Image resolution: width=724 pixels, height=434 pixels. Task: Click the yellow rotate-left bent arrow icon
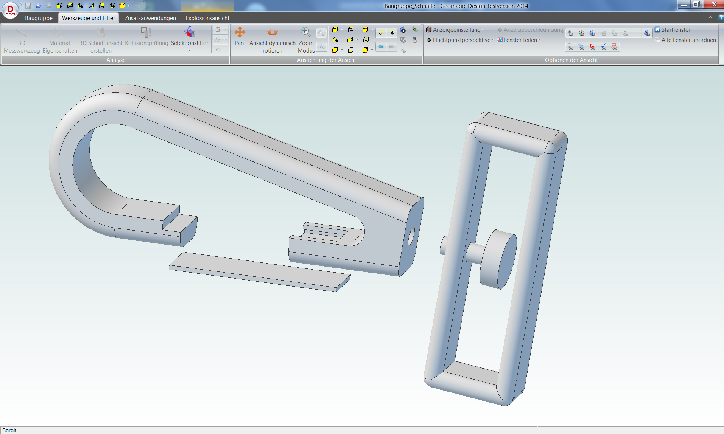(381, 33)
